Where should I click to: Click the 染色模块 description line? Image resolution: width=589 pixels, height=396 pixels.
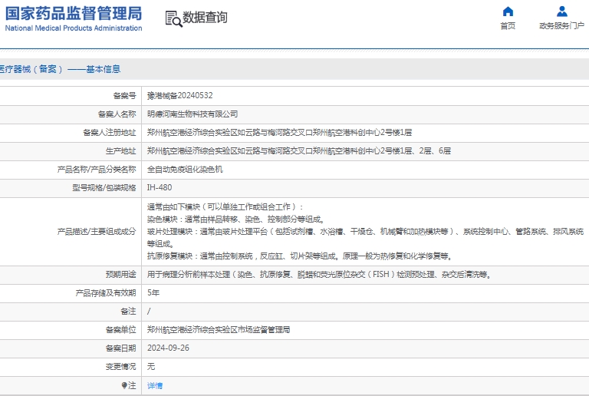235,219
